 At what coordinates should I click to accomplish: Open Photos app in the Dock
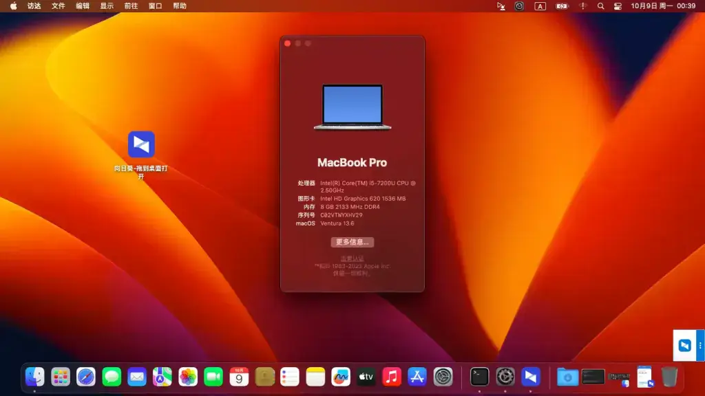click(x=188, y=377)
